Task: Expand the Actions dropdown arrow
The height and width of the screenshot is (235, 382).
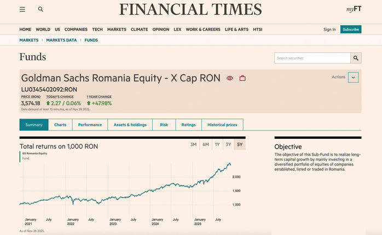Action: click(x=354, y=78)
